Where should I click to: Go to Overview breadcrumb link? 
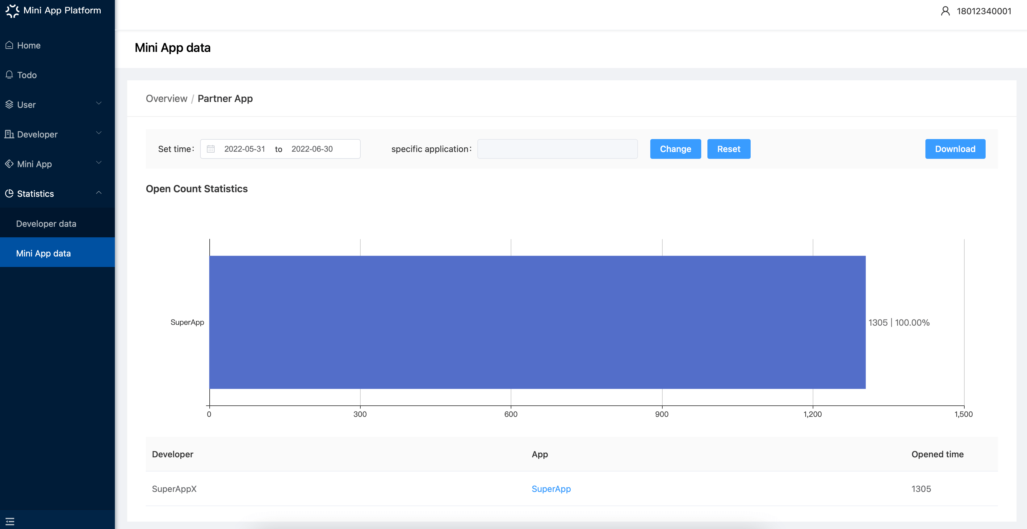[166, 99]
